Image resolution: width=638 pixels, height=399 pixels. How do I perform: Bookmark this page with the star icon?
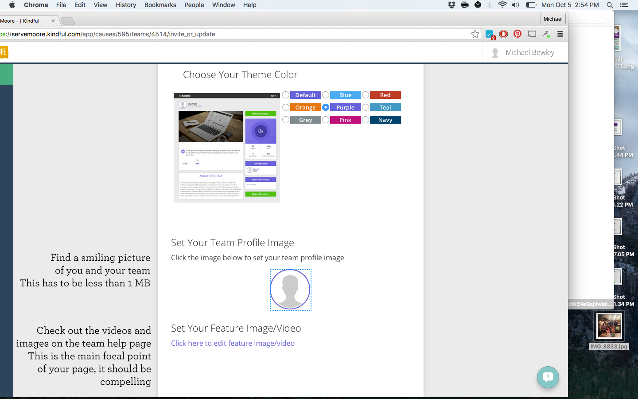click(x=475, y=34)
